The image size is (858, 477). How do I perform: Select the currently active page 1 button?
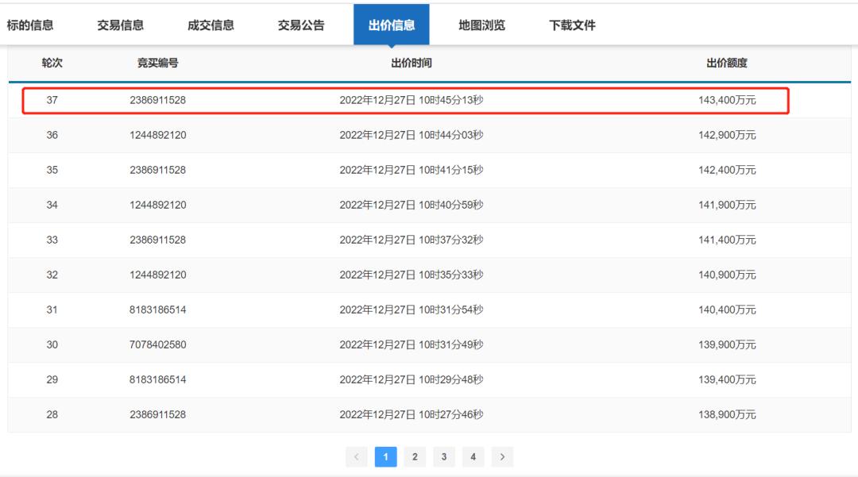click(x=386, y=456)
